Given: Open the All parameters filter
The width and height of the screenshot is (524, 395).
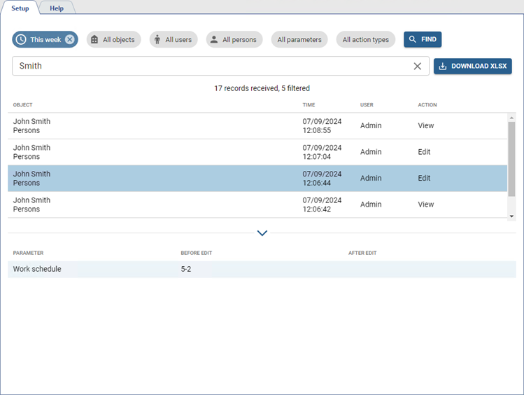Looking at the screenshot, I should click(299, 40).
